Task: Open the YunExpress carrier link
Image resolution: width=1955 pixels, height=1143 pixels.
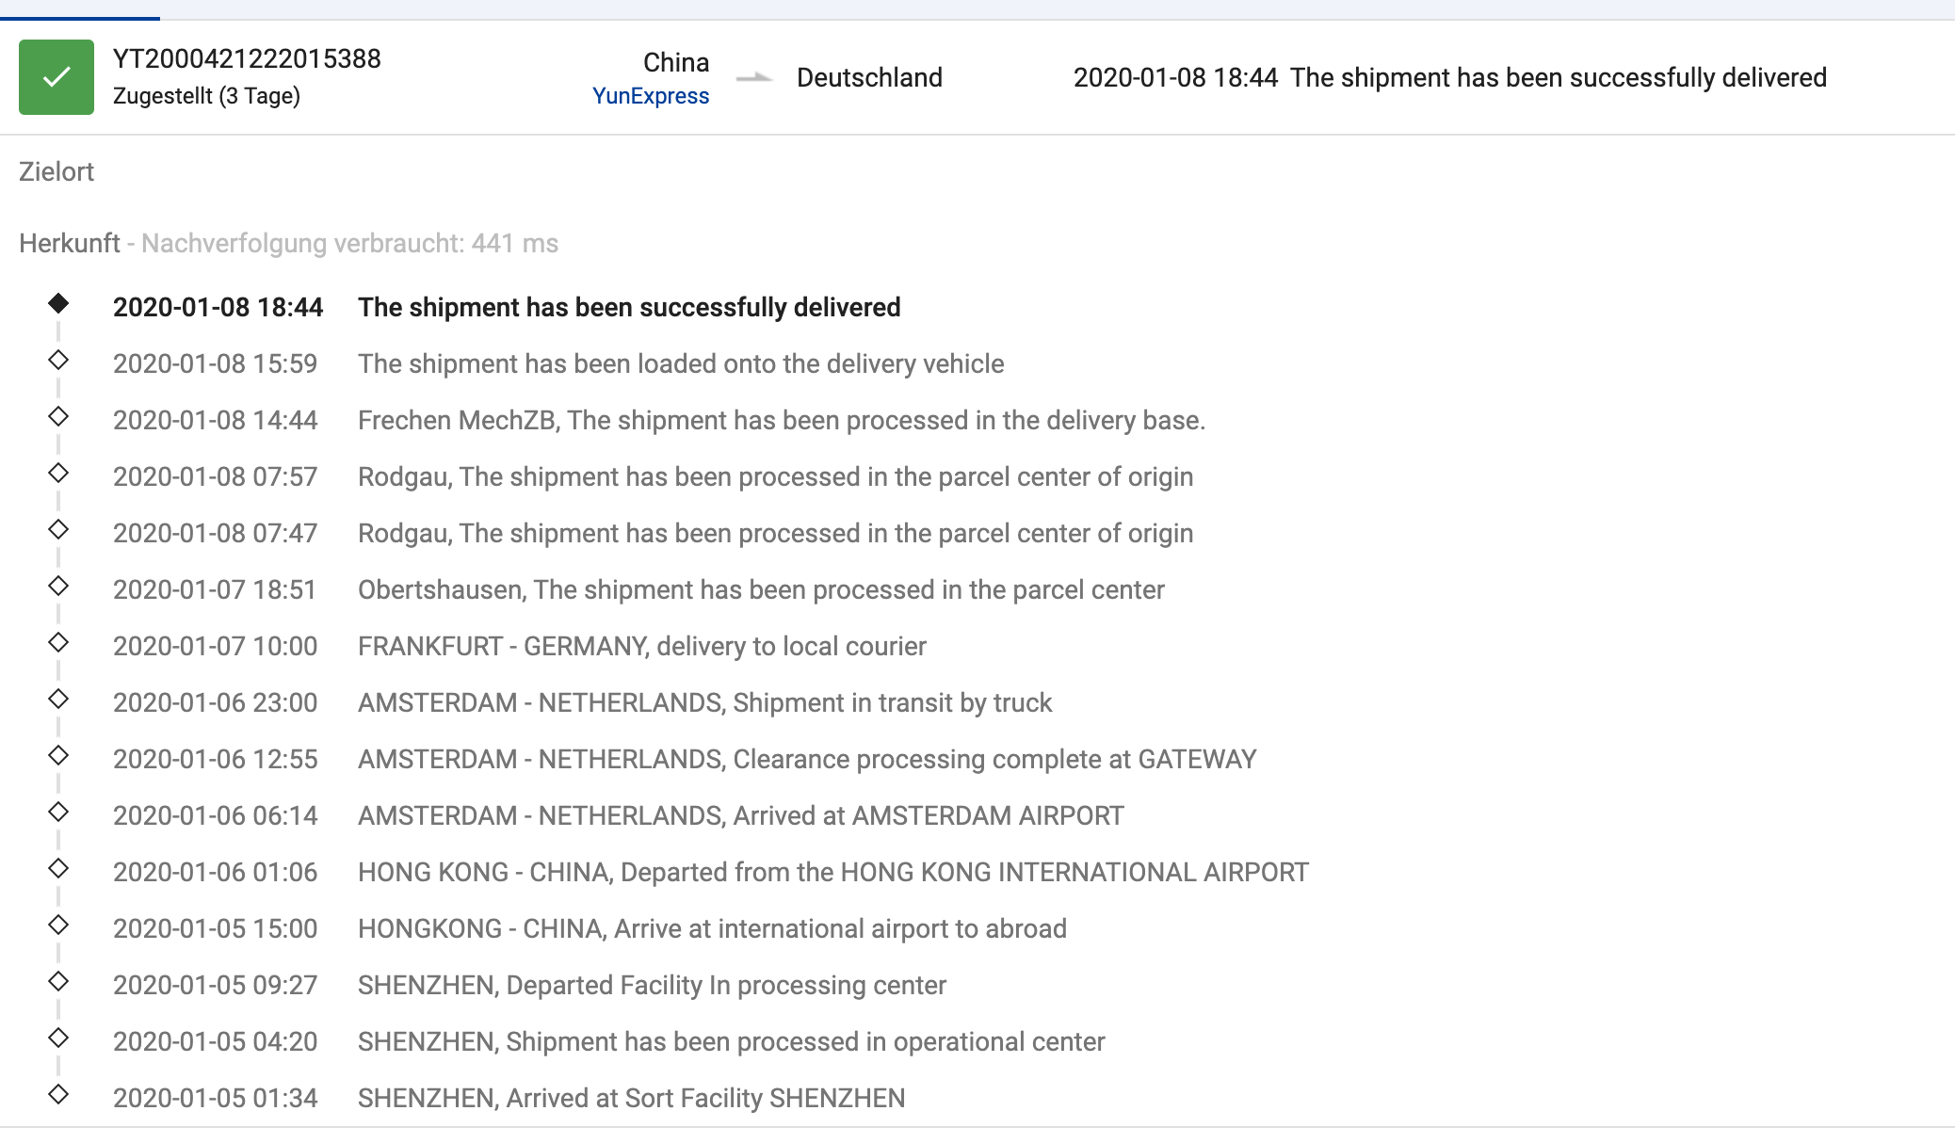Action: [x=651, y=96]
